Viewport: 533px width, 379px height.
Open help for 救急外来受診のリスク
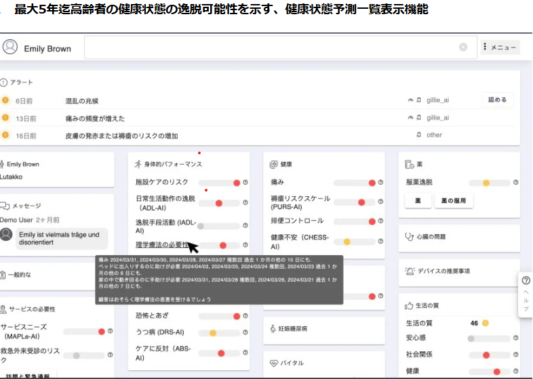tap(110, 355)
